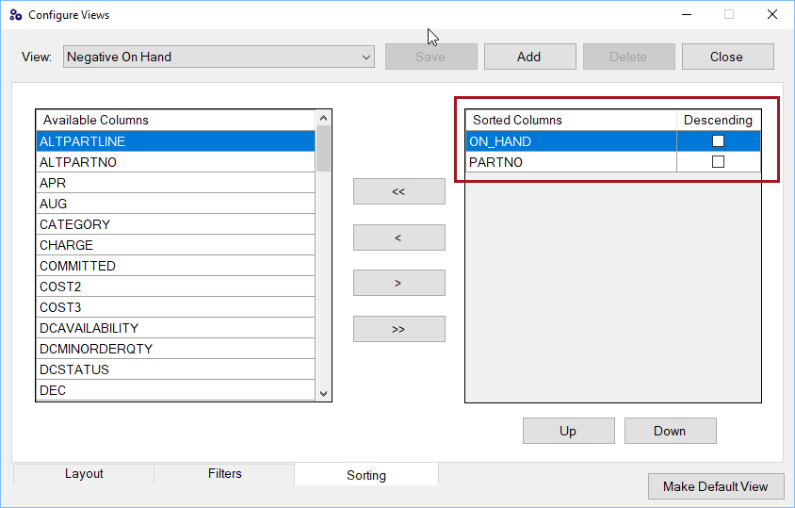Switch to the Filters tab
Viewport: 795px width, 508px height.
(224, 473)
